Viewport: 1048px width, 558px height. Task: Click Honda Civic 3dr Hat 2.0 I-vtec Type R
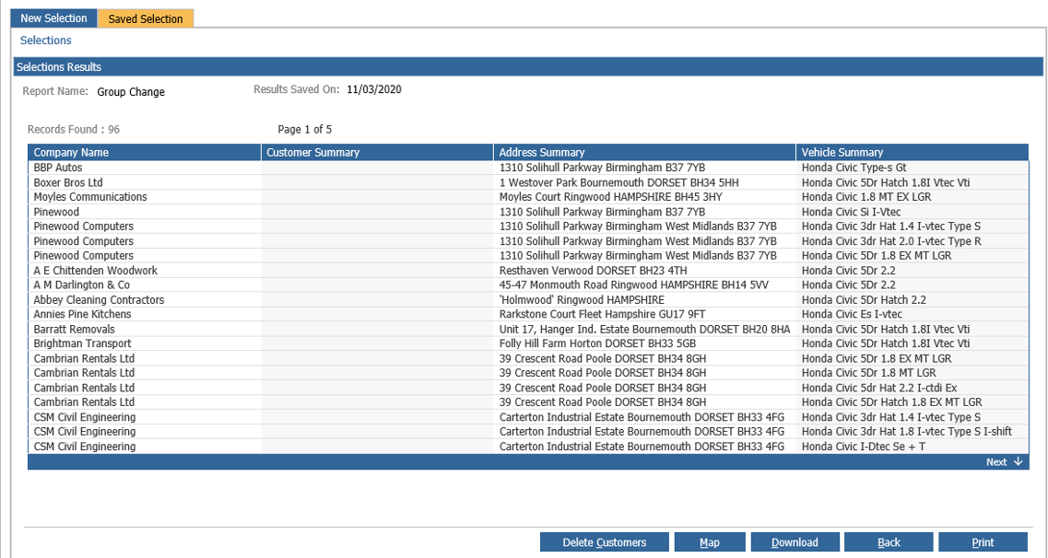[891, 241]
